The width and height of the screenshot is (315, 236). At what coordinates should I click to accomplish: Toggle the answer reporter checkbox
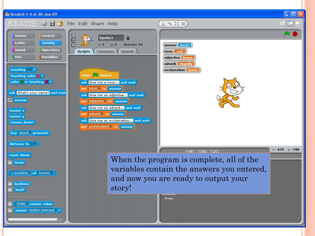(10, 100)
